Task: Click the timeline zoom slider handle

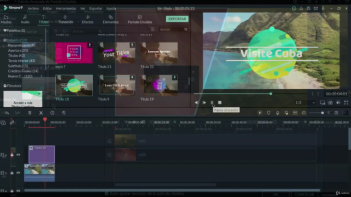Action: 322,113
